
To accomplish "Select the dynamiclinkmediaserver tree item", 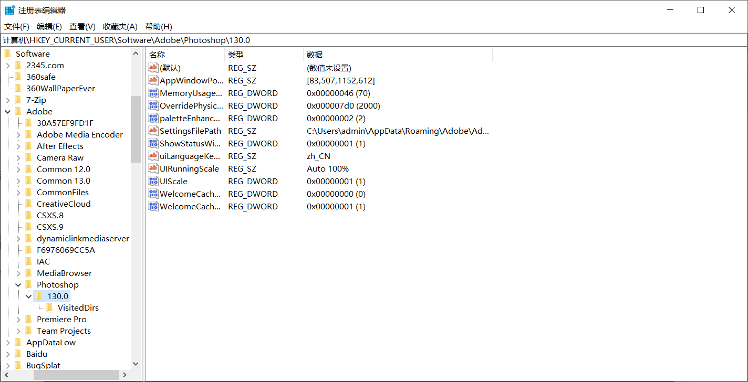I will 83,238.
